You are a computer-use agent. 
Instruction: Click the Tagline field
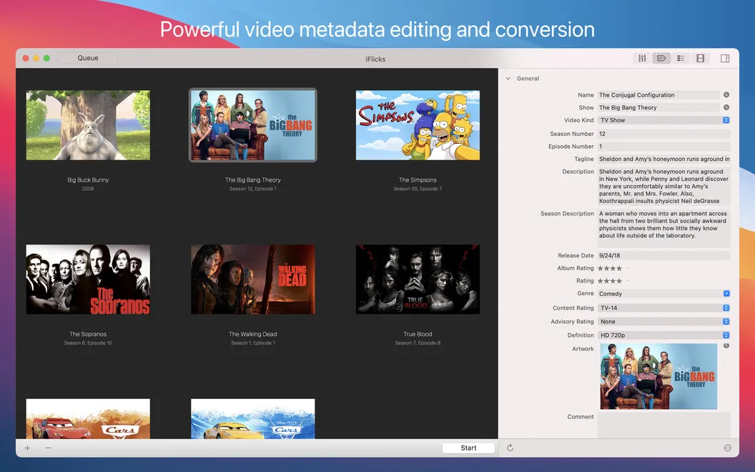(x=664, y=159)
